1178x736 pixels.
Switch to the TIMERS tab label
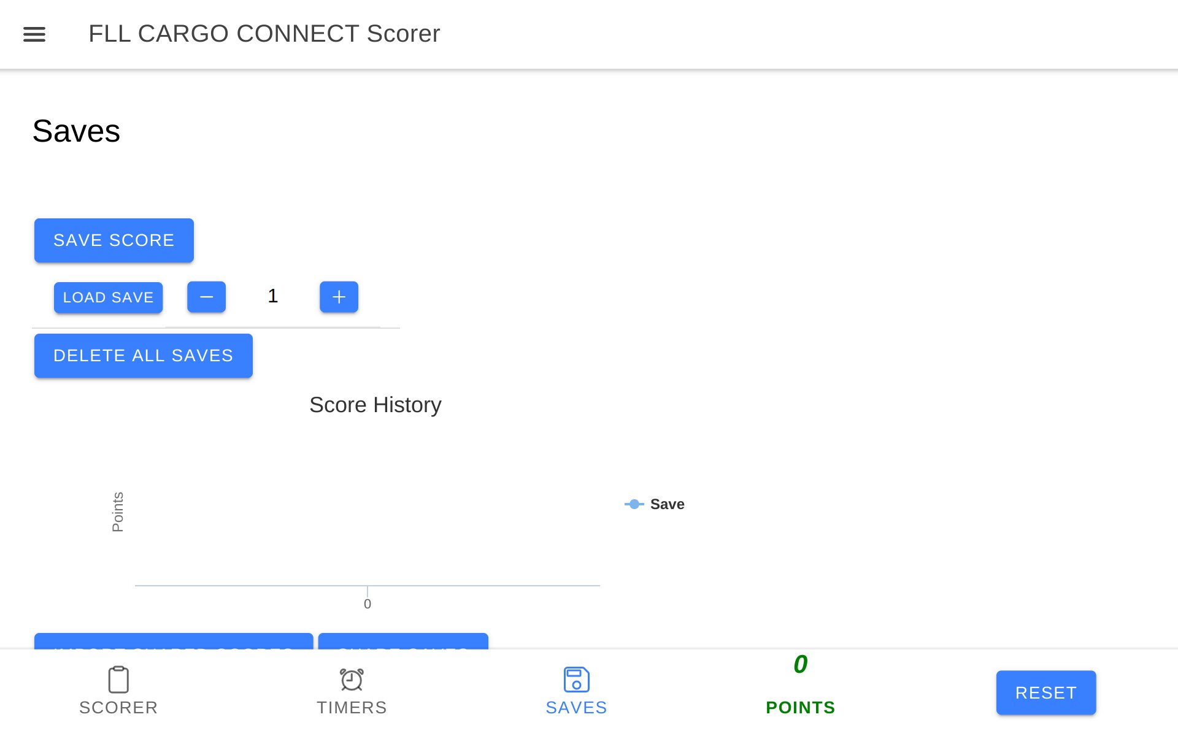(352, 708)
